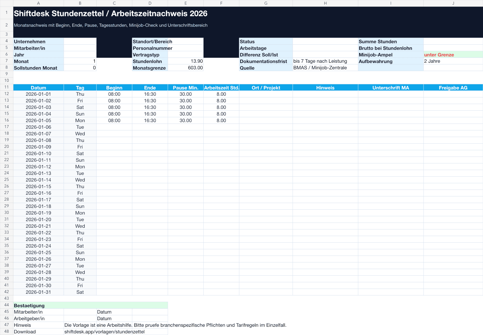Click the 'Beginn' table header
Image resolution: width=483 pixels, height=335 pixels.
click(114, 87)
